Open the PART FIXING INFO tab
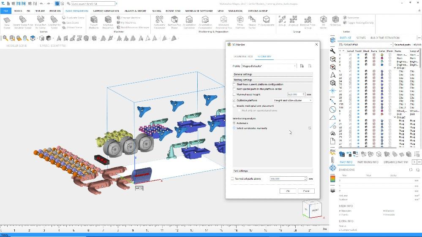Image resolution: width=422 pixels, height=237 pixels. (368, 162)
